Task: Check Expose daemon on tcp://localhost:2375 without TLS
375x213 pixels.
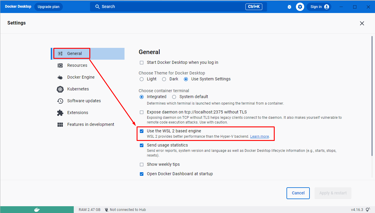Action: point(142,112)
